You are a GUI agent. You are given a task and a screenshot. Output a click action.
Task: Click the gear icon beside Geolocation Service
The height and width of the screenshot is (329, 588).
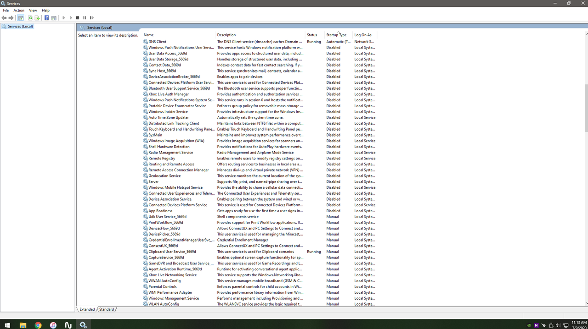point(146,175)
